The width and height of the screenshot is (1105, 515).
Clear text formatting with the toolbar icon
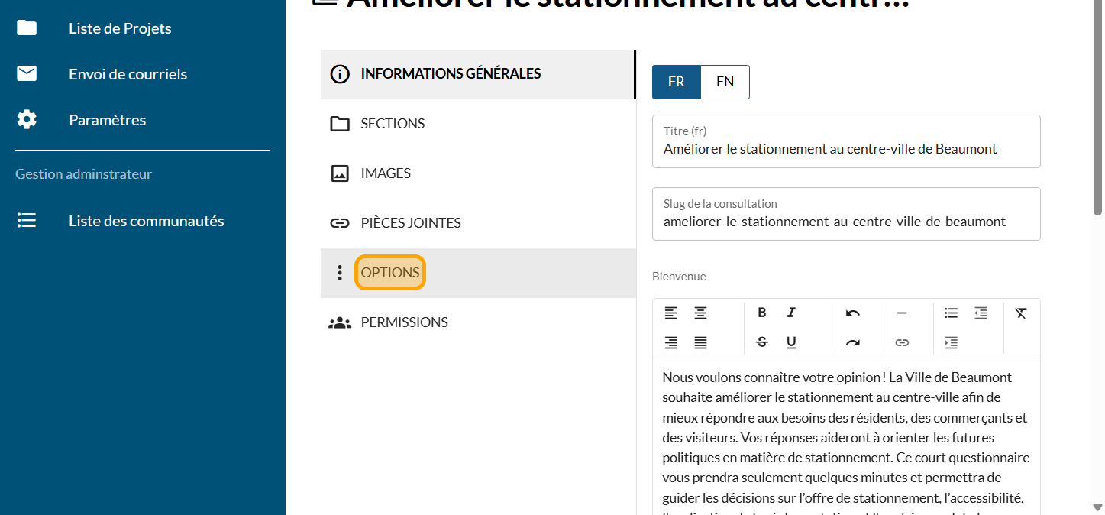[1021, 313]
